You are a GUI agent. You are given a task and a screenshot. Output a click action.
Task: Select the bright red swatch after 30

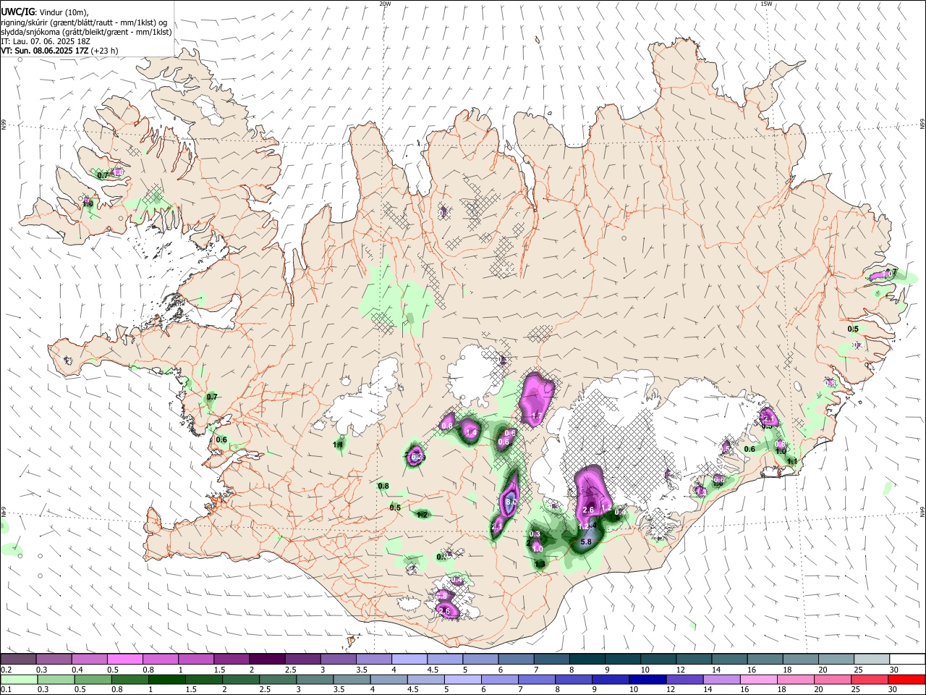(x=908, y=679)
